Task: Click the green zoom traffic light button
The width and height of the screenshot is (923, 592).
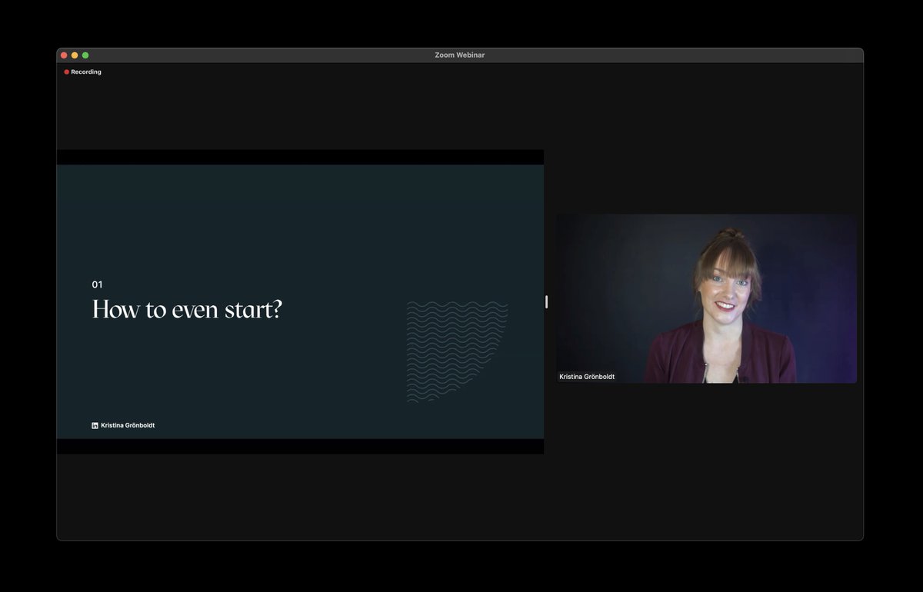Action: click(x=85, y=55)
